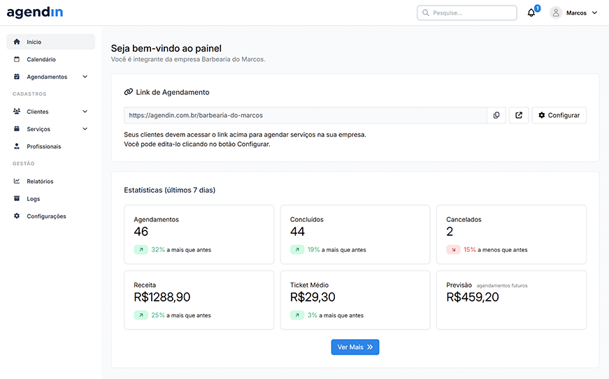This screenshot has width=609, height=379.
Task: Click the Configurar button
Action: [559, 115]
